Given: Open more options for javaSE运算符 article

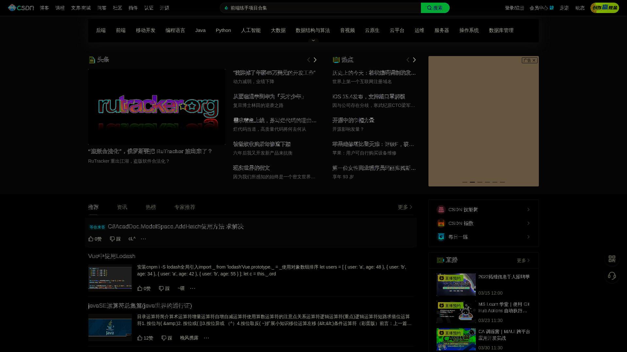Looking at the screenshot, I should click(x=206, y=338).
